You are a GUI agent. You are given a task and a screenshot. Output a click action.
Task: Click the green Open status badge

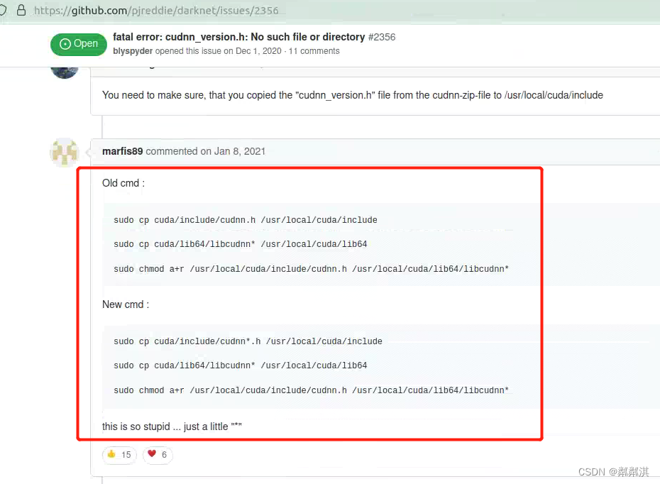(78, 44)
